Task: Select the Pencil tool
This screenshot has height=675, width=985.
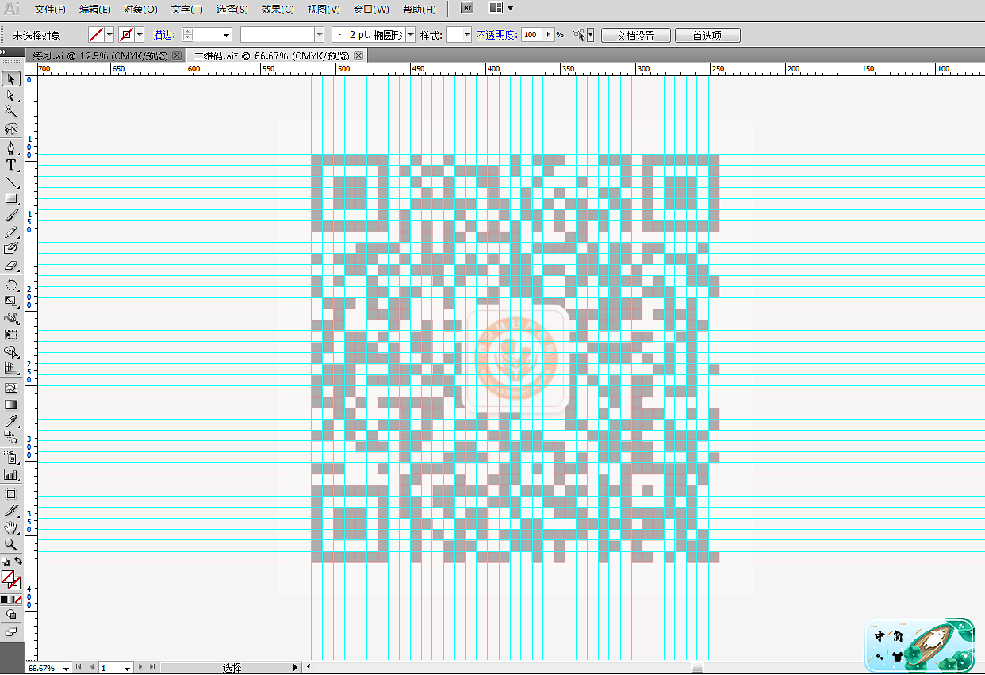Action: [11, 232]
